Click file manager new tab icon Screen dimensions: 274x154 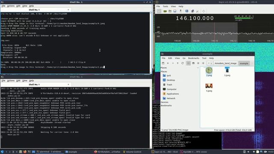[x=163, y=63]
